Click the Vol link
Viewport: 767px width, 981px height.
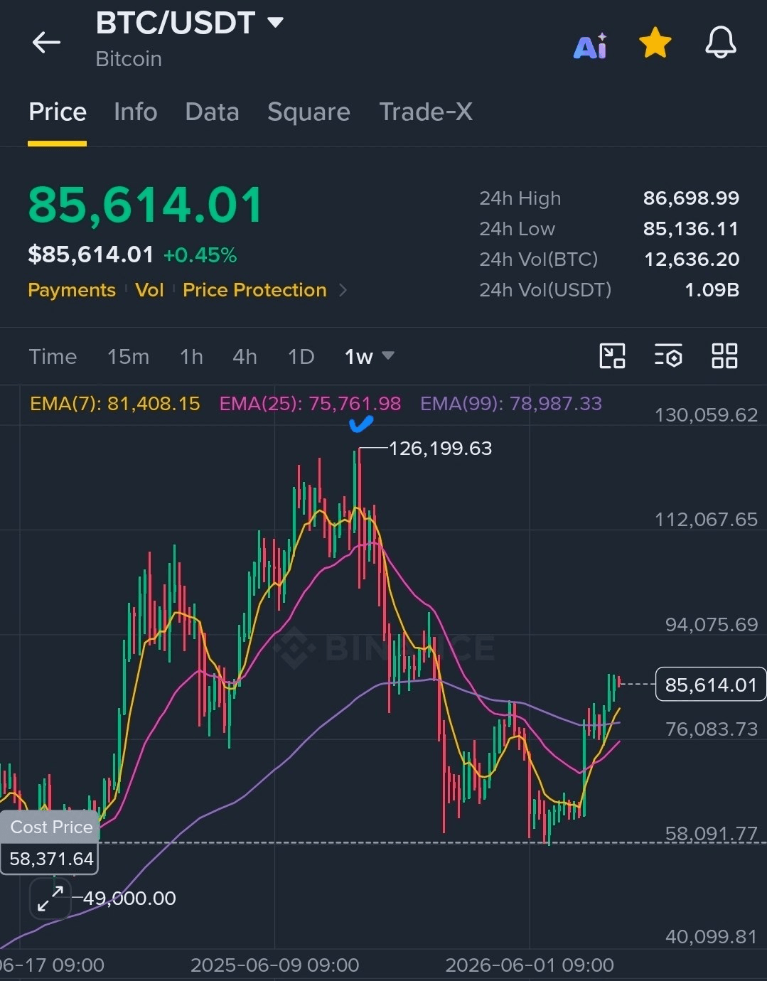point(149,290)
